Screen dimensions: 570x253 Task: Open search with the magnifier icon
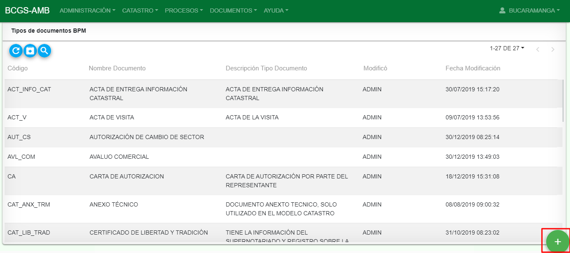[x=44, y=51]
